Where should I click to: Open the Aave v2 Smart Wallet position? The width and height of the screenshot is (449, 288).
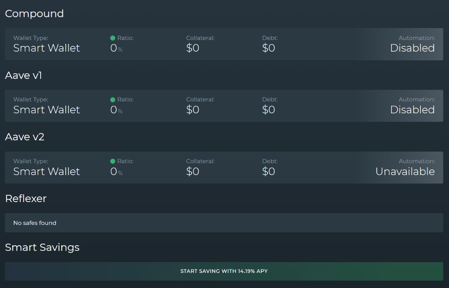pyautogui.click(x=47, y=172)
